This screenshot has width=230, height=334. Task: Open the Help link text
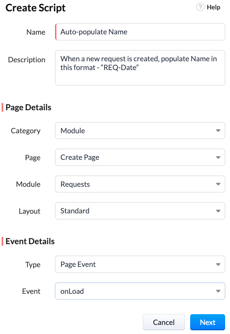[213, 7]
